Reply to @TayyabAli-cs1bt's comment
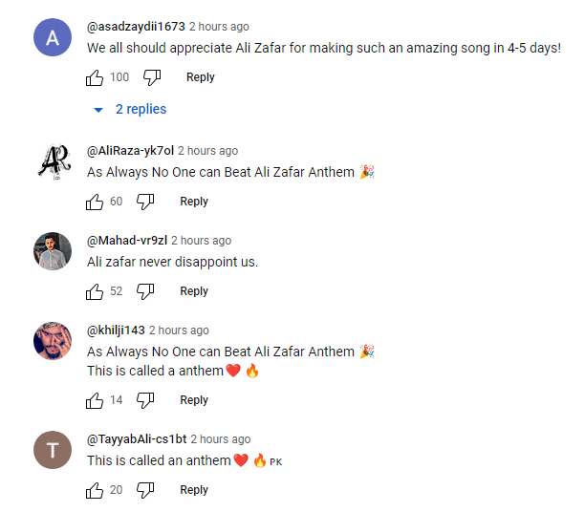Screen dimensions: 585x512 pos(194,490)
